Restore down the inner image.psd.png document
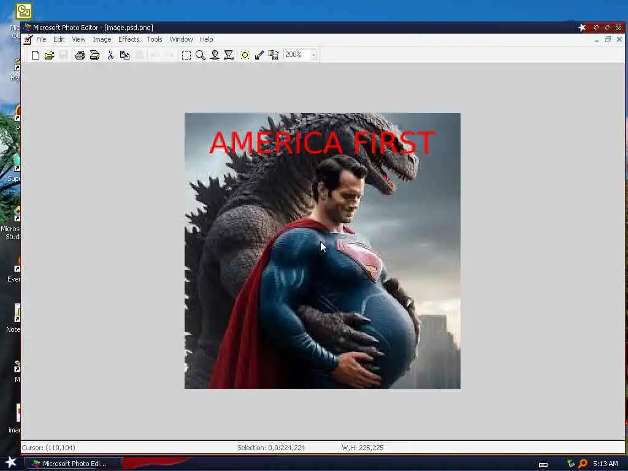This screenshot has width=628, height=471. 608,39
